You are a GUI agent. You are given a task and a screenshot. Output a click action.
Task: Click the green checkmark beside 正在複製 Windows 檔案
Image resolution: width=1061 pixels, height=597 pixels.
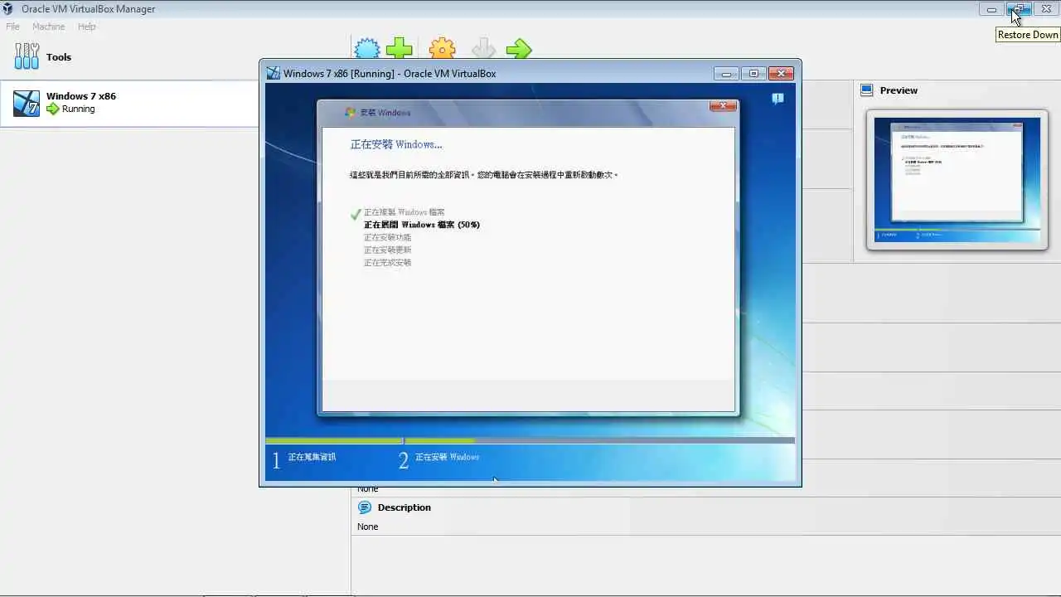coord(356,213)
